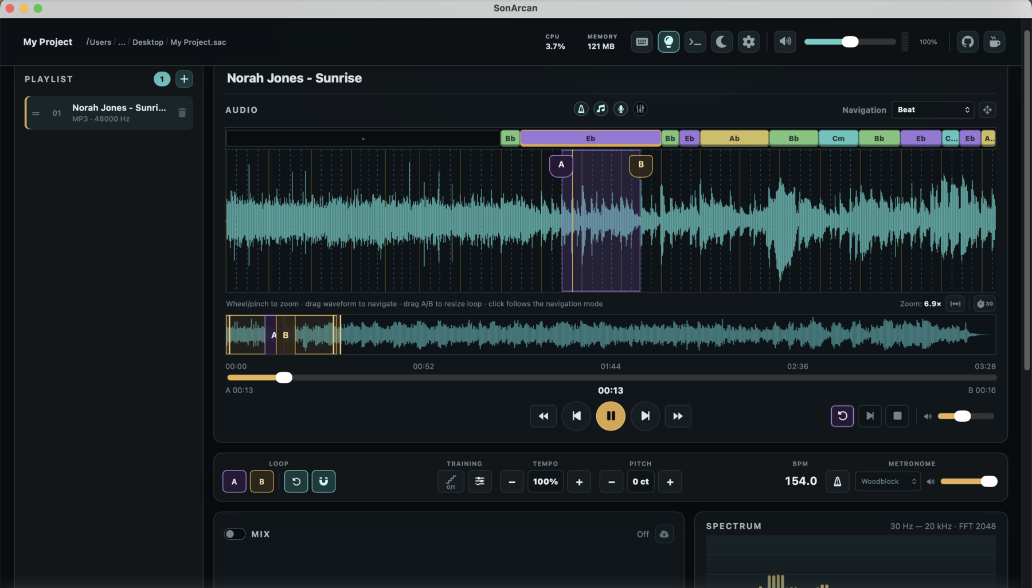This screenshot has width=1032, height=588.
Task: Adjust the track volume slider
Action: pyautogui.click(x=966, y=417)
